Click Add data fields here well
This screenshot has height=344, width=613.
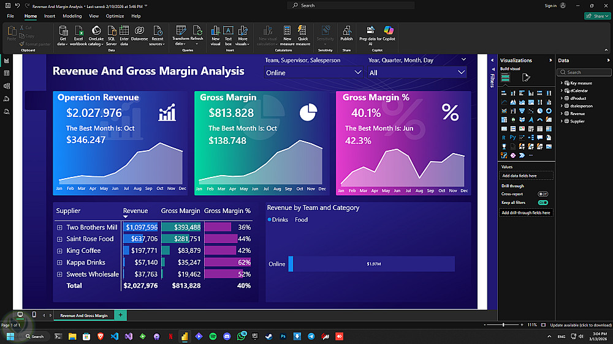[526, 176]
